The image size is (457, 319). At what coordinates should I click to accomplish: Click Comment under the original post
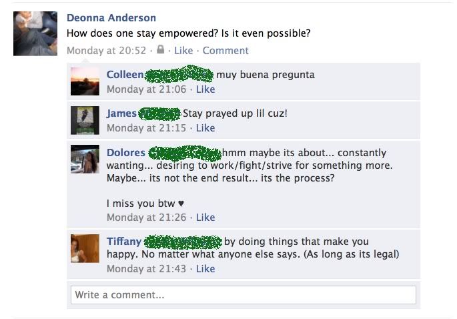225,51
